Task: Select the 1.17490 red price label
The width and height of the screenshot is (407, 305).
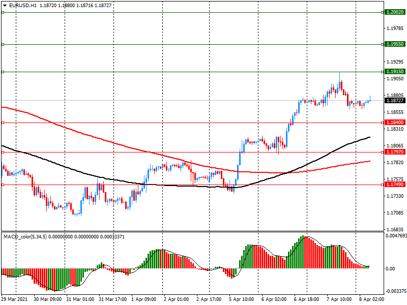Action: click(395, 185)
